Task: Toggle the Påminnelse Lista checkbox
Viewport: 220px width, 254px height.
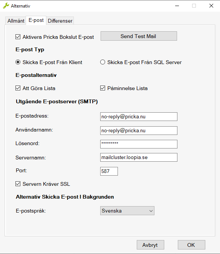Action: point(102,88)
